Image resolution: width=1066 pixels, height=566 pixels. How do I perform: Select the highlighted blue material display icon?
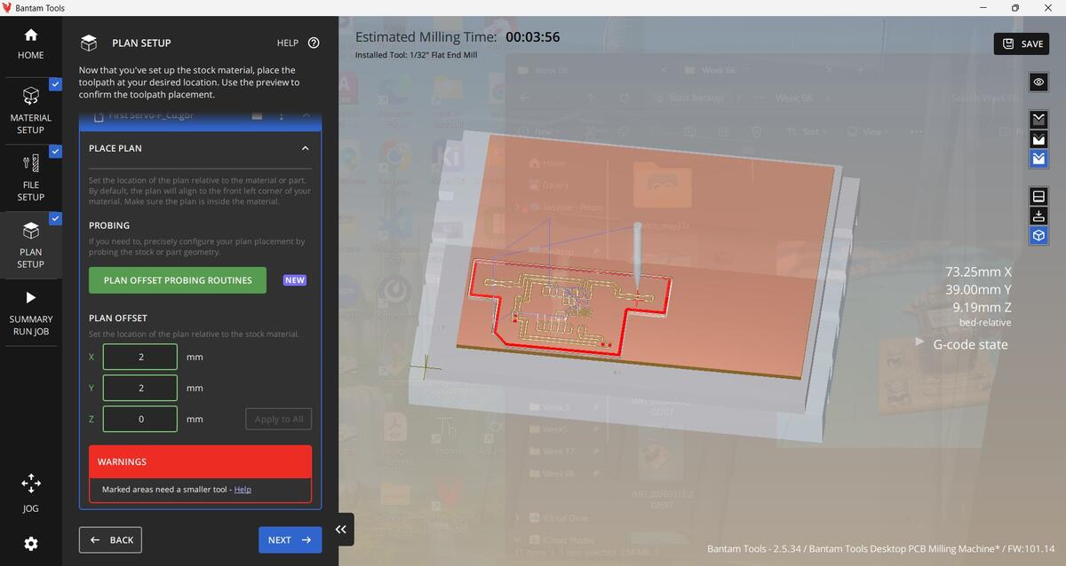[x=1038, y=160]
